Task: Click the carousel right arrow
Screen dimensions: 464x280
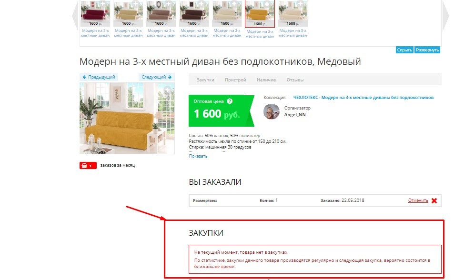Action: click(x=445, y=15)
